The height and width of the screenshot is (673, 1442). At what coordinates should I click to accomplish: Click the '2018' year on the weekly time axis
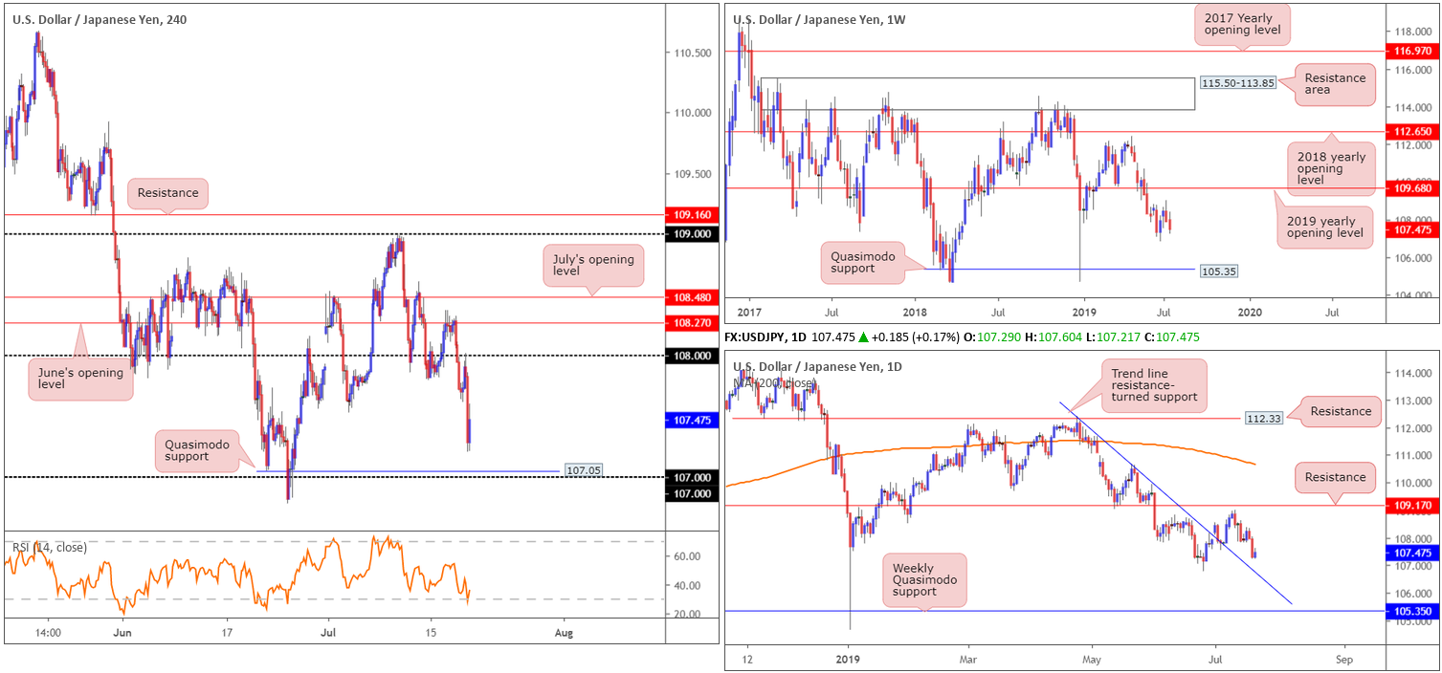(915, 311)
